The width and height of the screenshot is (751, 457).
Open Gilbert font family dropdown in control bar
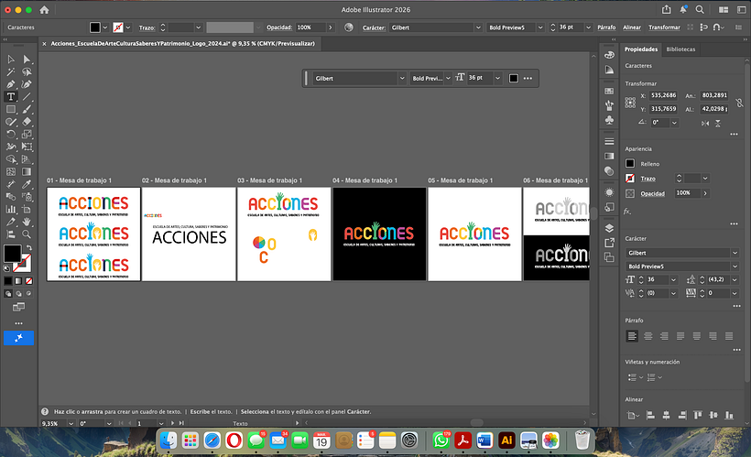coord(478,27)
